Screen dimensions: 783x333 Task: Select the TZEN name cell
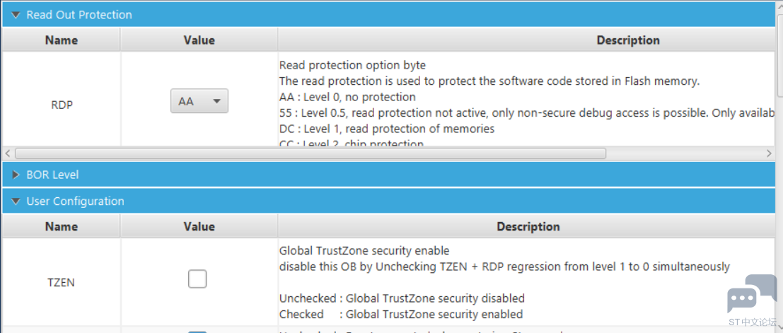(x=61, y=283)
